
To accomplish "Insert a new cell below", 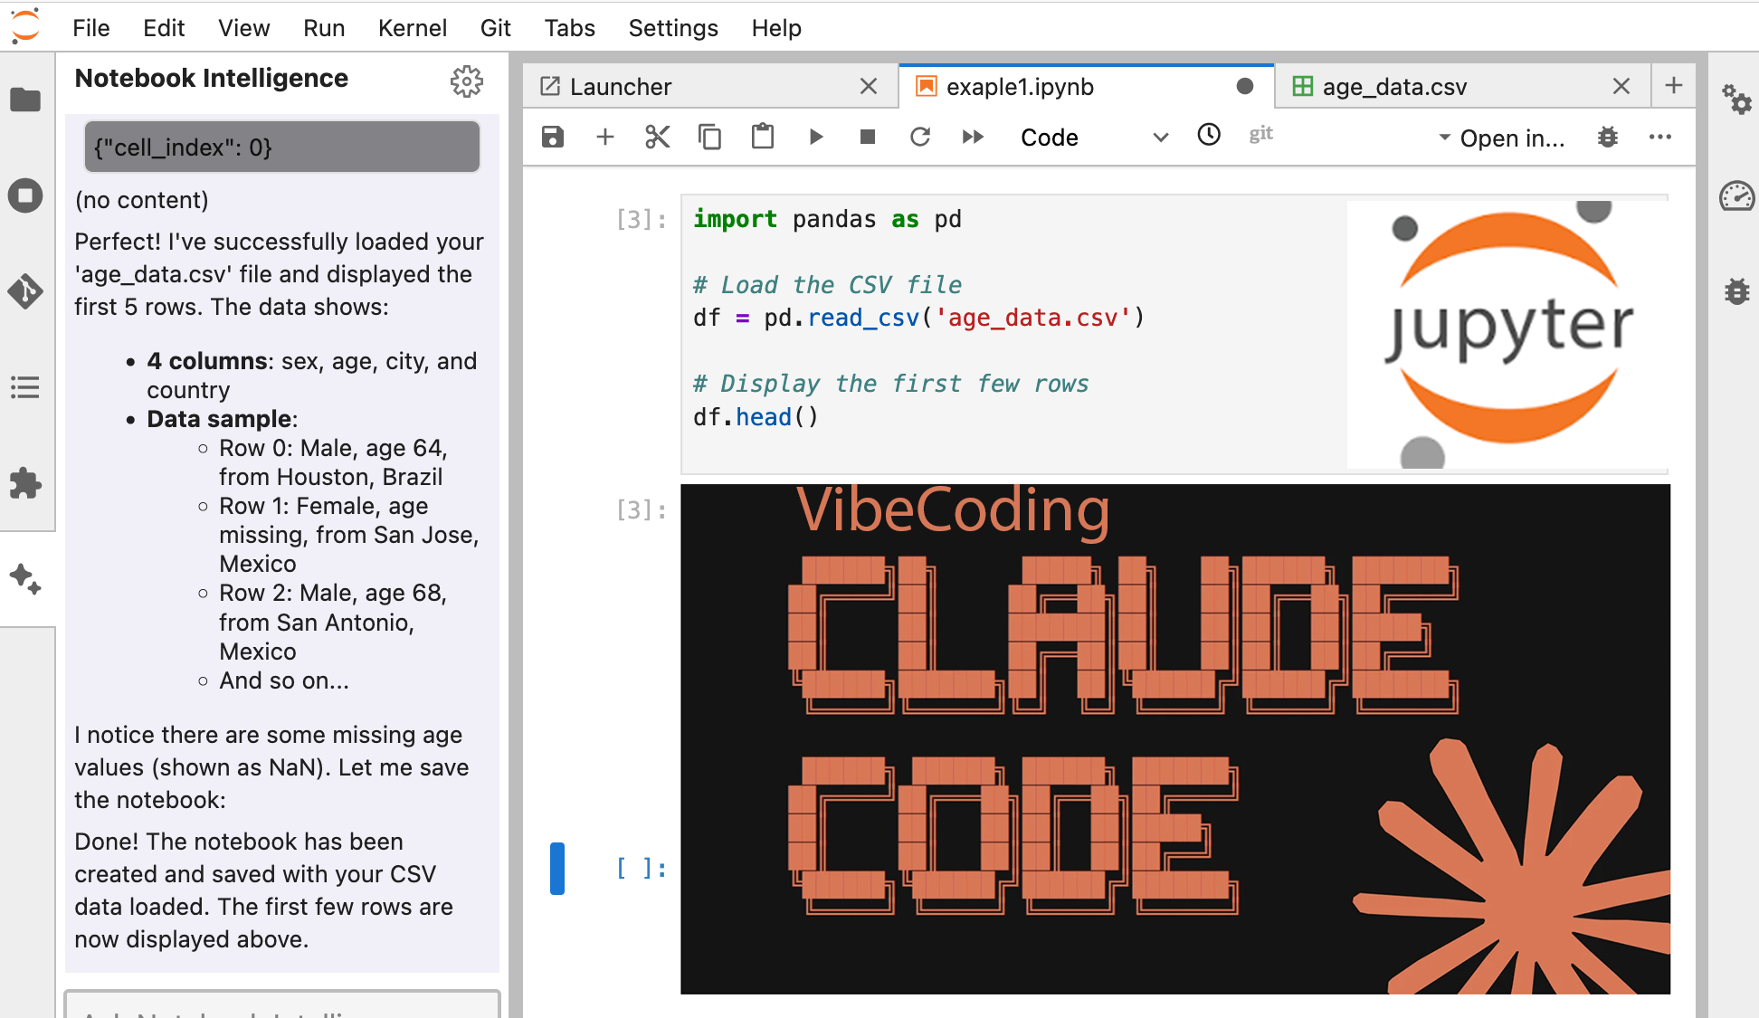I will click(604, 137).
